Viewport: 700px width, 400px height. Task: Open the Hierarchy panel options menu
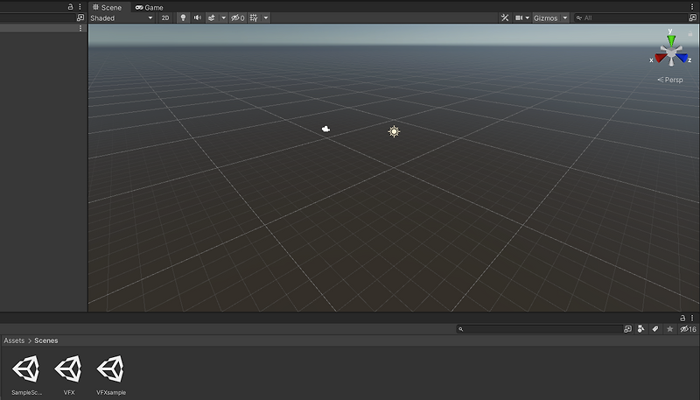(80, 7)
